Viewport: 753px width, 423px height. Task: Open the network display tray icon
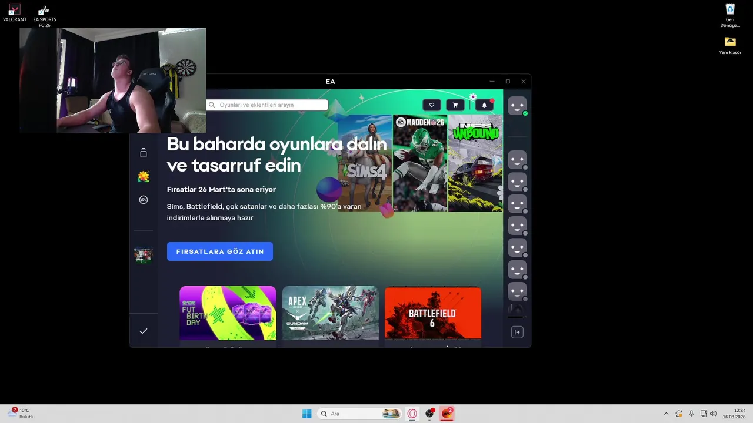(704, 414)
